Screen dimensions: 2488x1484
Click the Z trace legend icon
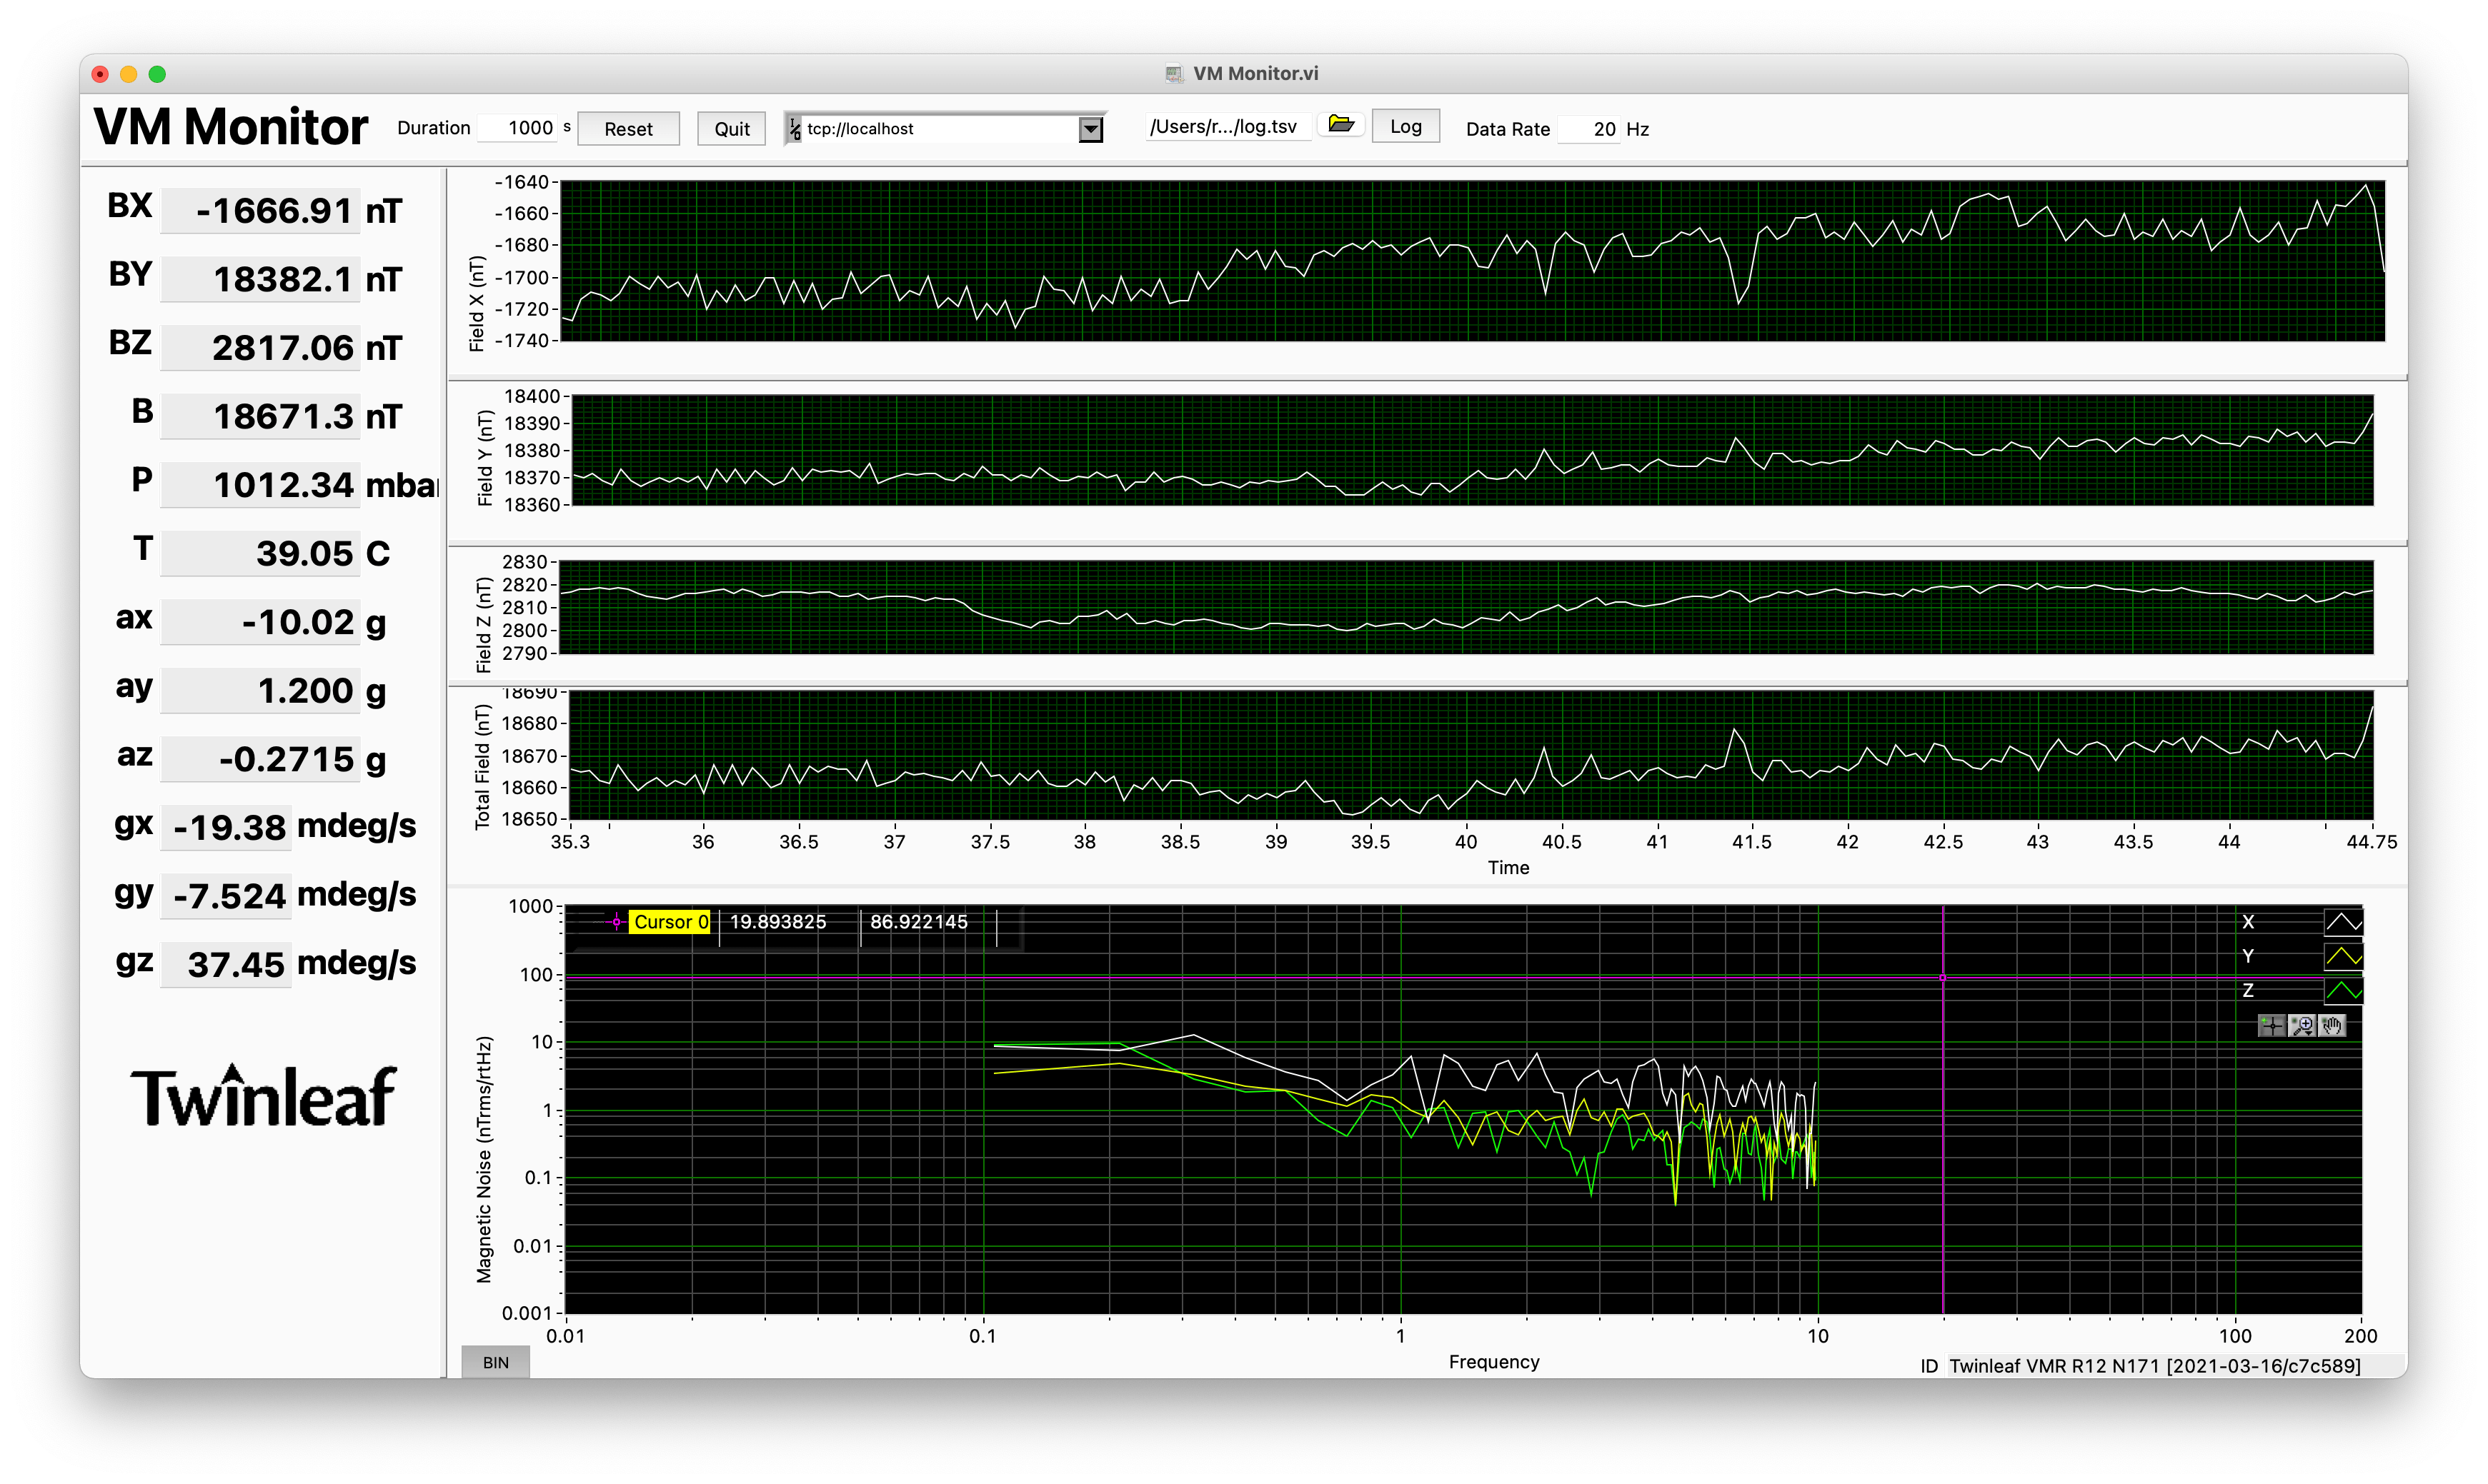(2343, 991)
